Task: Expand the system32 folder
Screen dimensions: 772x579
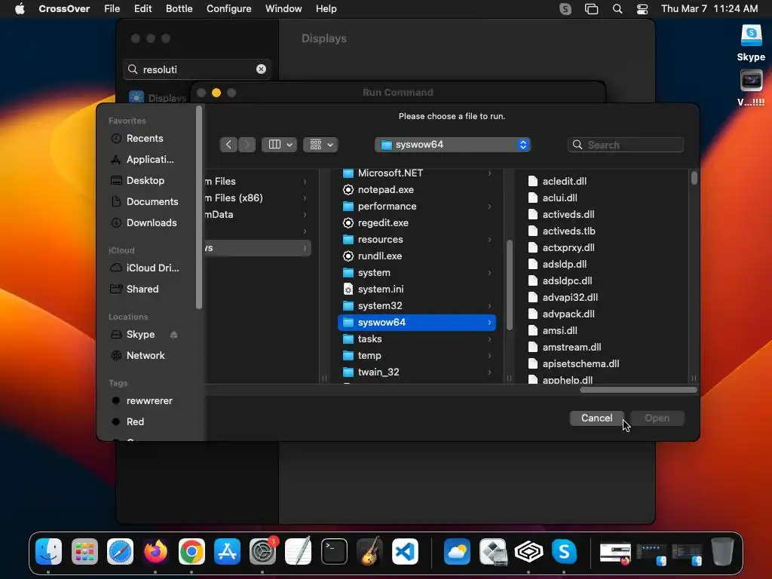Action: coord(489,306)
